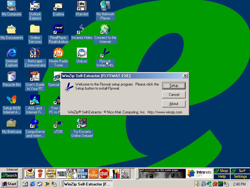This screenshot has height=188, width=250.
Task: Click the WinZip Self-Extractor taskbar button
Action: [87, 184]
